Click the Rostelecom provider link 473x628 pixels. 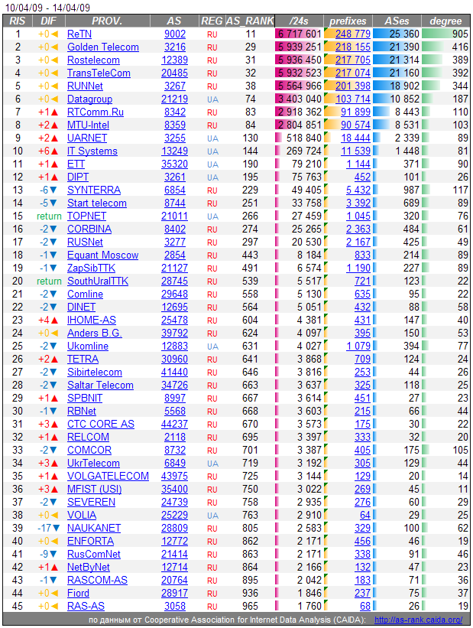93,60
